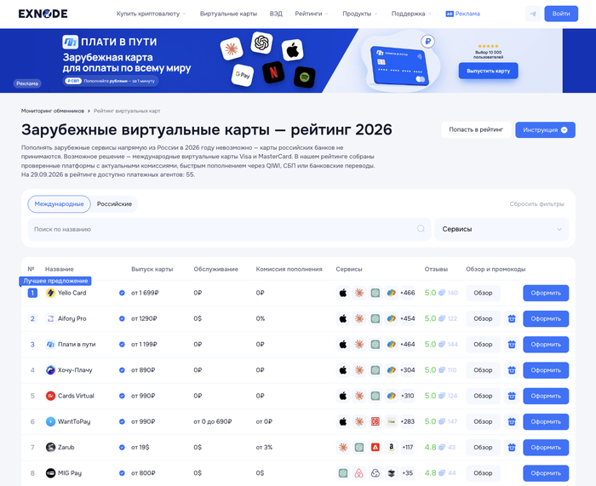Click the Amazon service icon in Zarub row
This screenshot has height=486, width=596.
click(391, 447)
